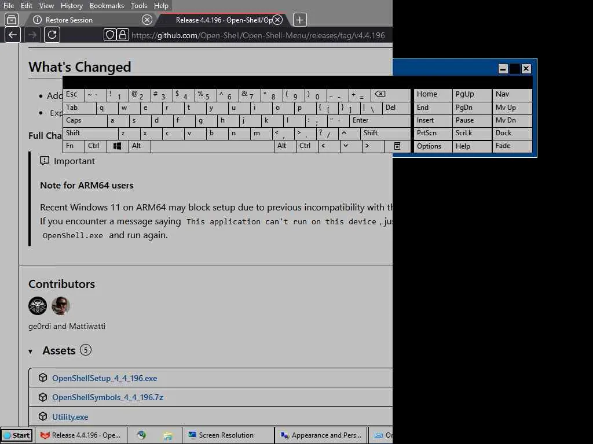Image resolution: width=593 pixels, height=444 pixels.
Task: Open the Edit menu
Action: tap(27, 6)
